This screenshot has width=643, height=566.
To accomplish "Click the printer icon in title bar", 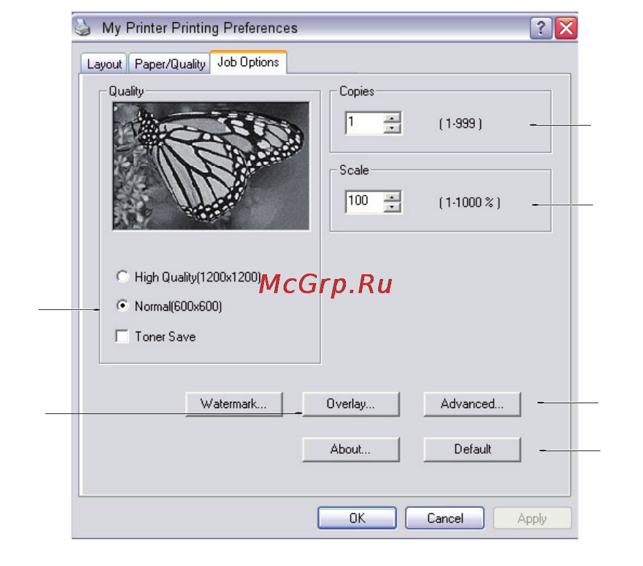I will pyautogui.click(x=83, y=28).
